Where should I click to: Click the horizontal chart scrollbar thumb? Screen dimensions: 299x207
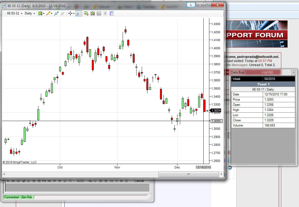(189, 174)
